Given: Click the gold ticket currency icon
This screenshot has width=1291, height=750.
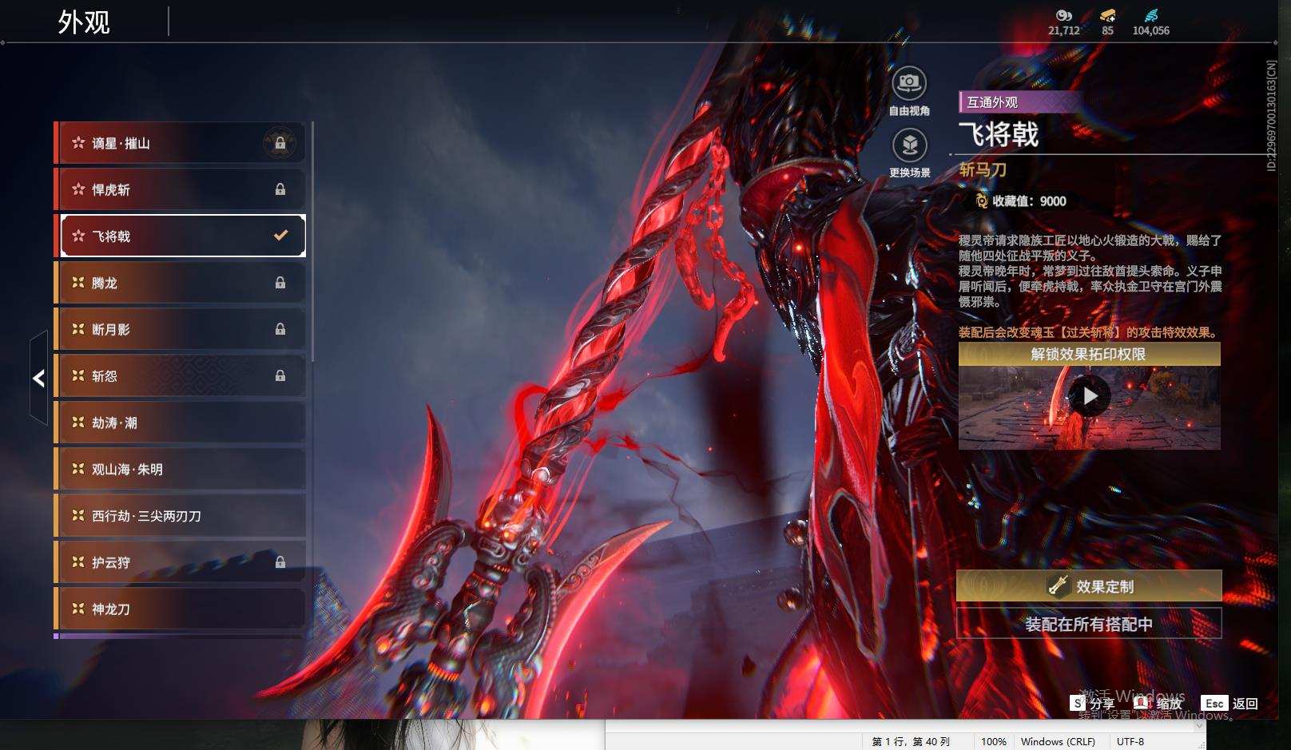Looking at the screenshot, I should (x=1107, y=15).
